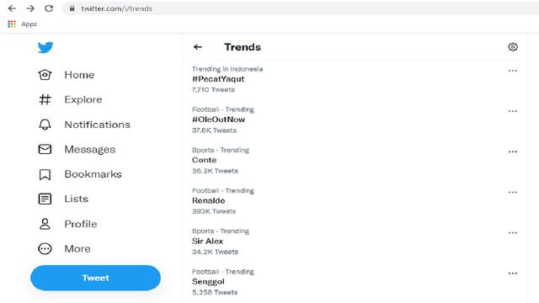Click '37.6K Tweets' count text
The image size is (539, 303).
click(214, 130)
